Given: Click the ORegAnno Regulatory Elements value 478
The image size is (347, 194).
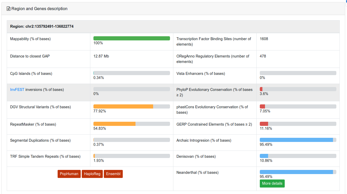Looking at the screenshot, I should tap(263, 56).
